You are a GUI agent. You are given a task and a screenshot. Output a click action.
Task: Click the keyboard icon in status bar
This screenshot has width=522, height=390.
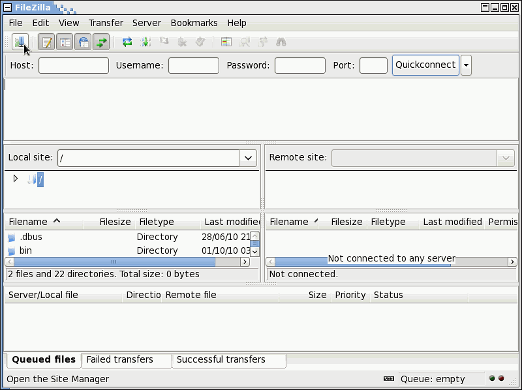[x=389, y=378]
